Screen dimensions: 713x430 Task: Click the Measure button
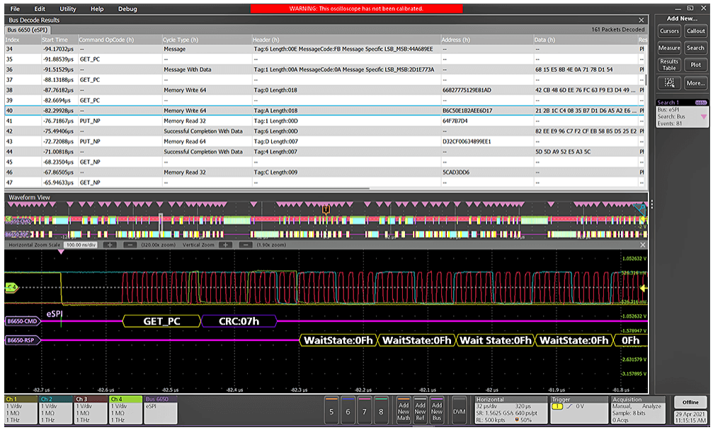[669, 47]
